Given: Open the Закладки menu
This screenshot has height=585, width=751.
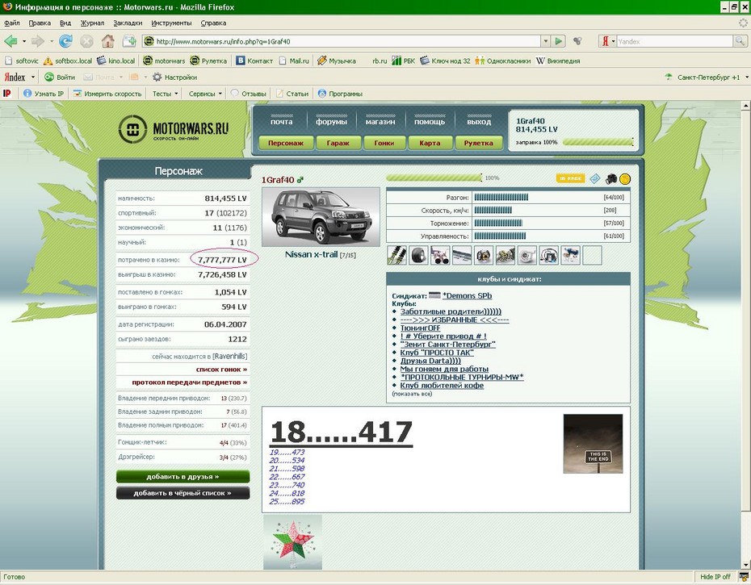Looking at the screenshot, I should 127,23.
